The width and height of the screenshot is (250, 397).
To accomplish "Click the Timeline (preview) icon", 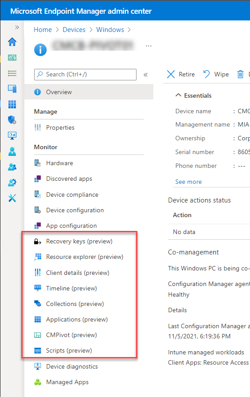I will point(38,288).
